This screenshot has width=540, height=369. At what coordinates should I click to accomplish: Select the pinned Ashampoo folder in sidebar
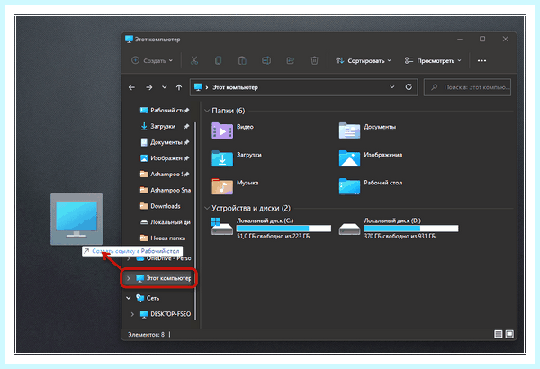165,175
